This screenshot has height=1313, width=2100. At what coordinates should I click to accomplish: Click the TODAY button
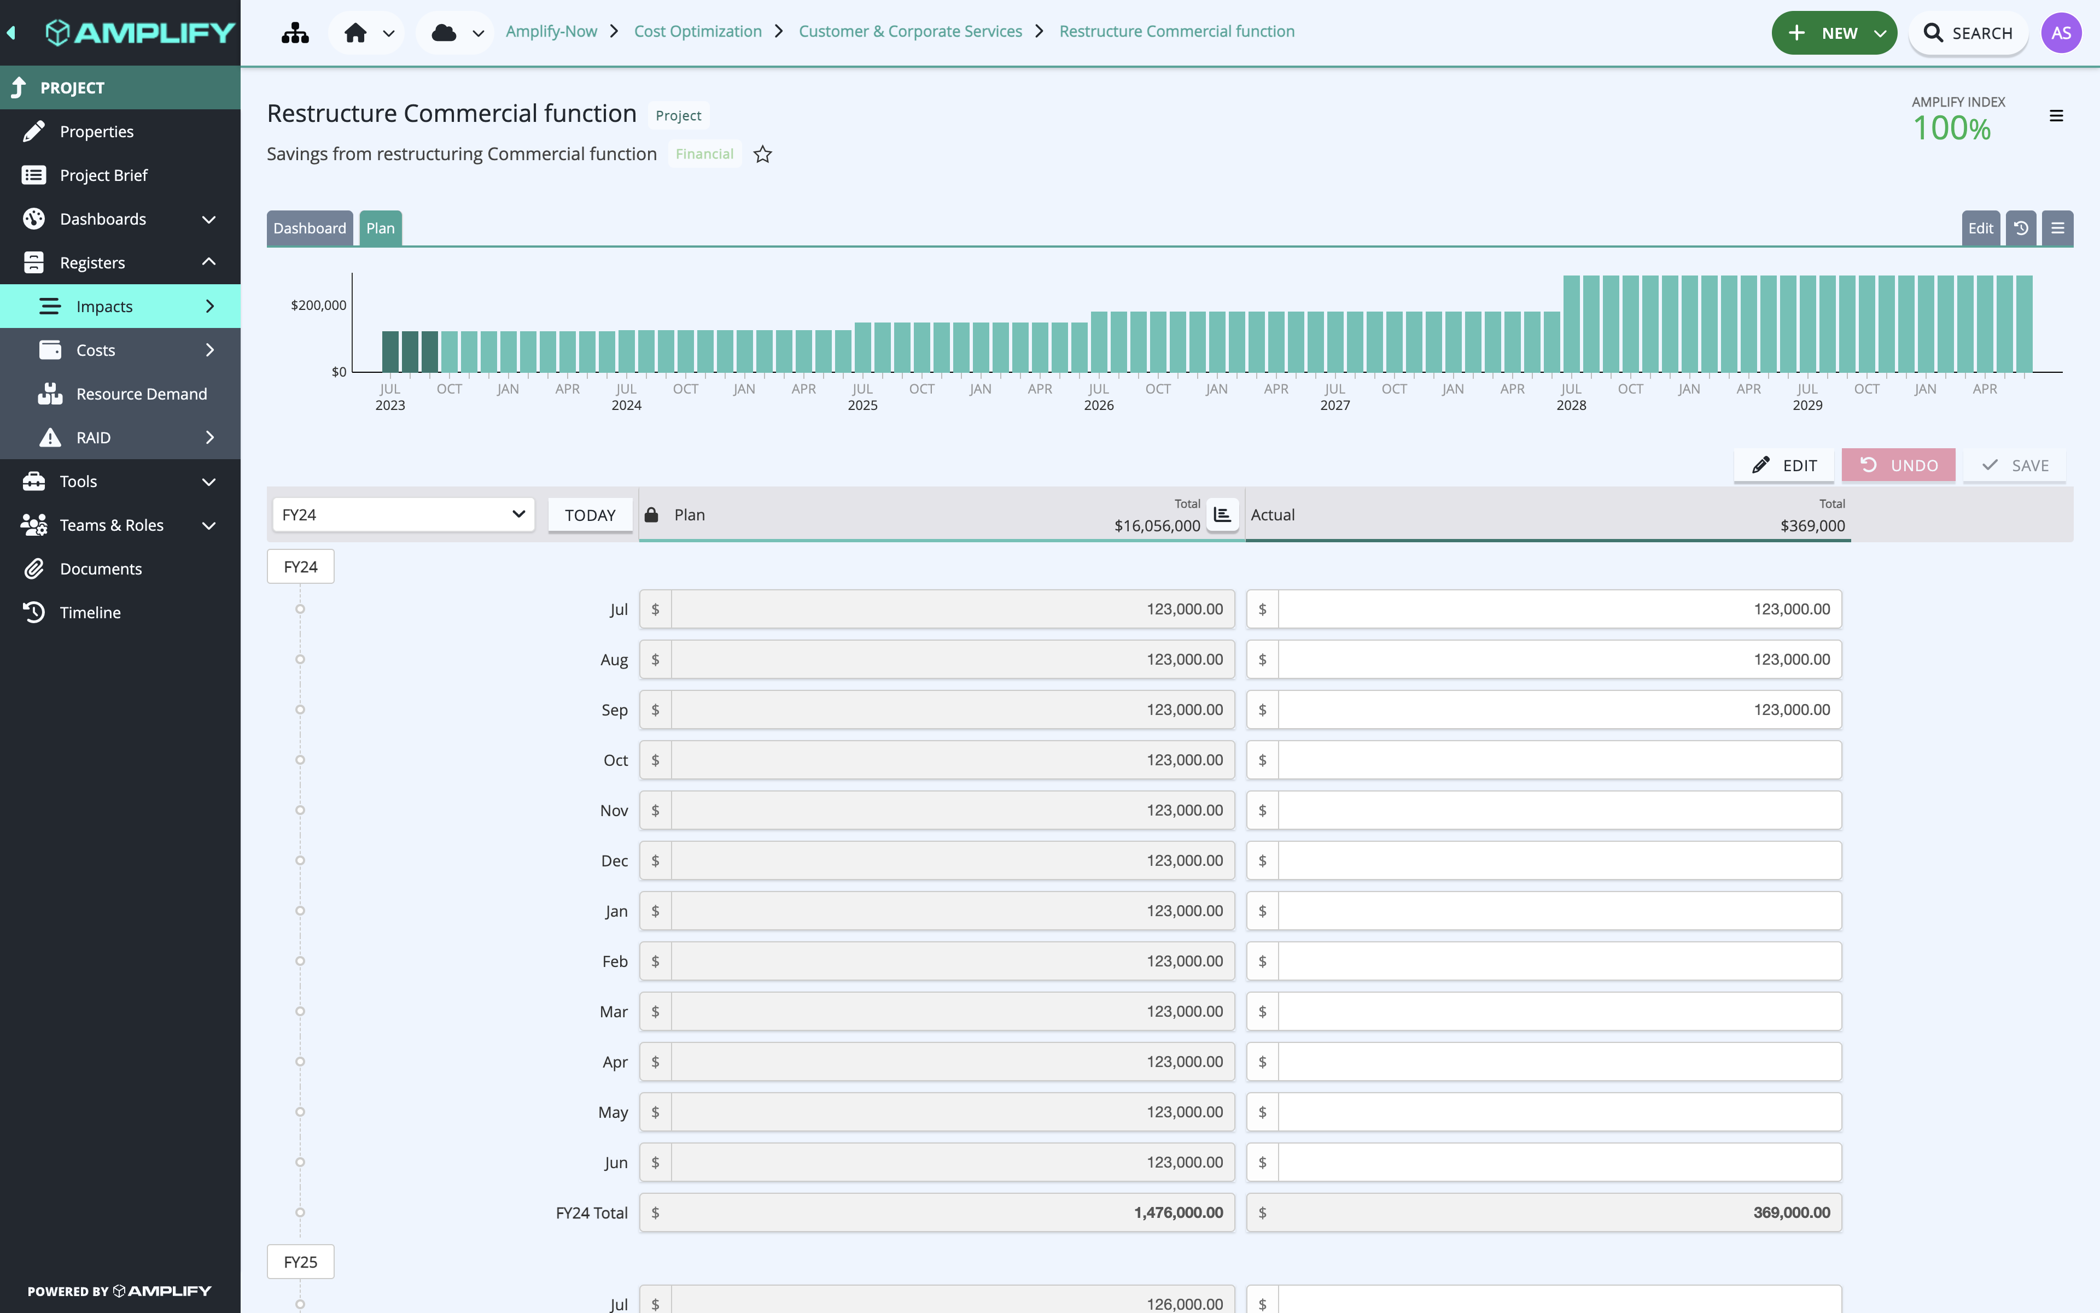coord(589,514)
